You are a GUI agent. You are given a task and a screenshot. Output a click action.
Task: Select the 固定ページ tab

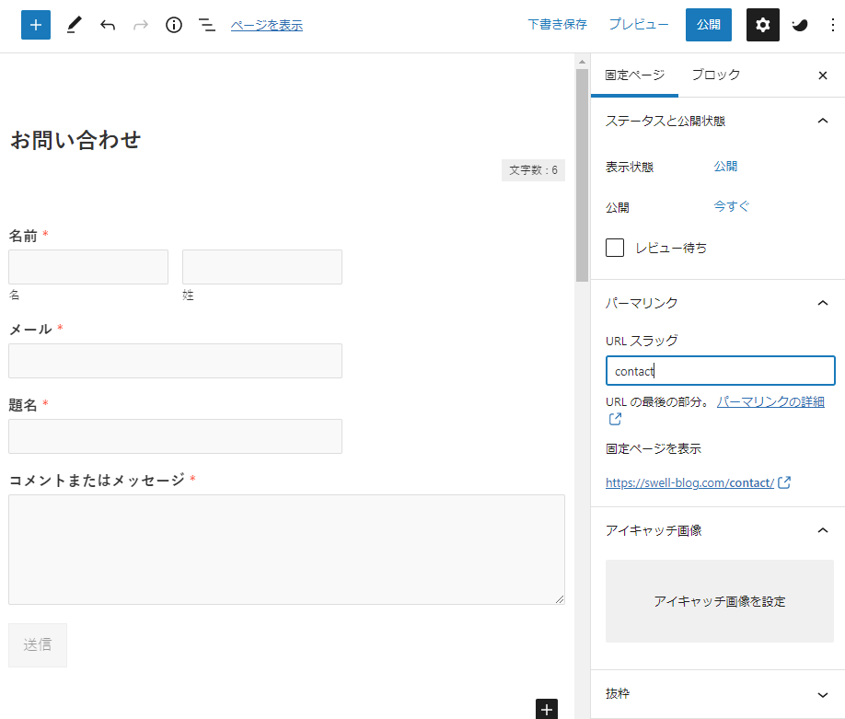[634, 75]
